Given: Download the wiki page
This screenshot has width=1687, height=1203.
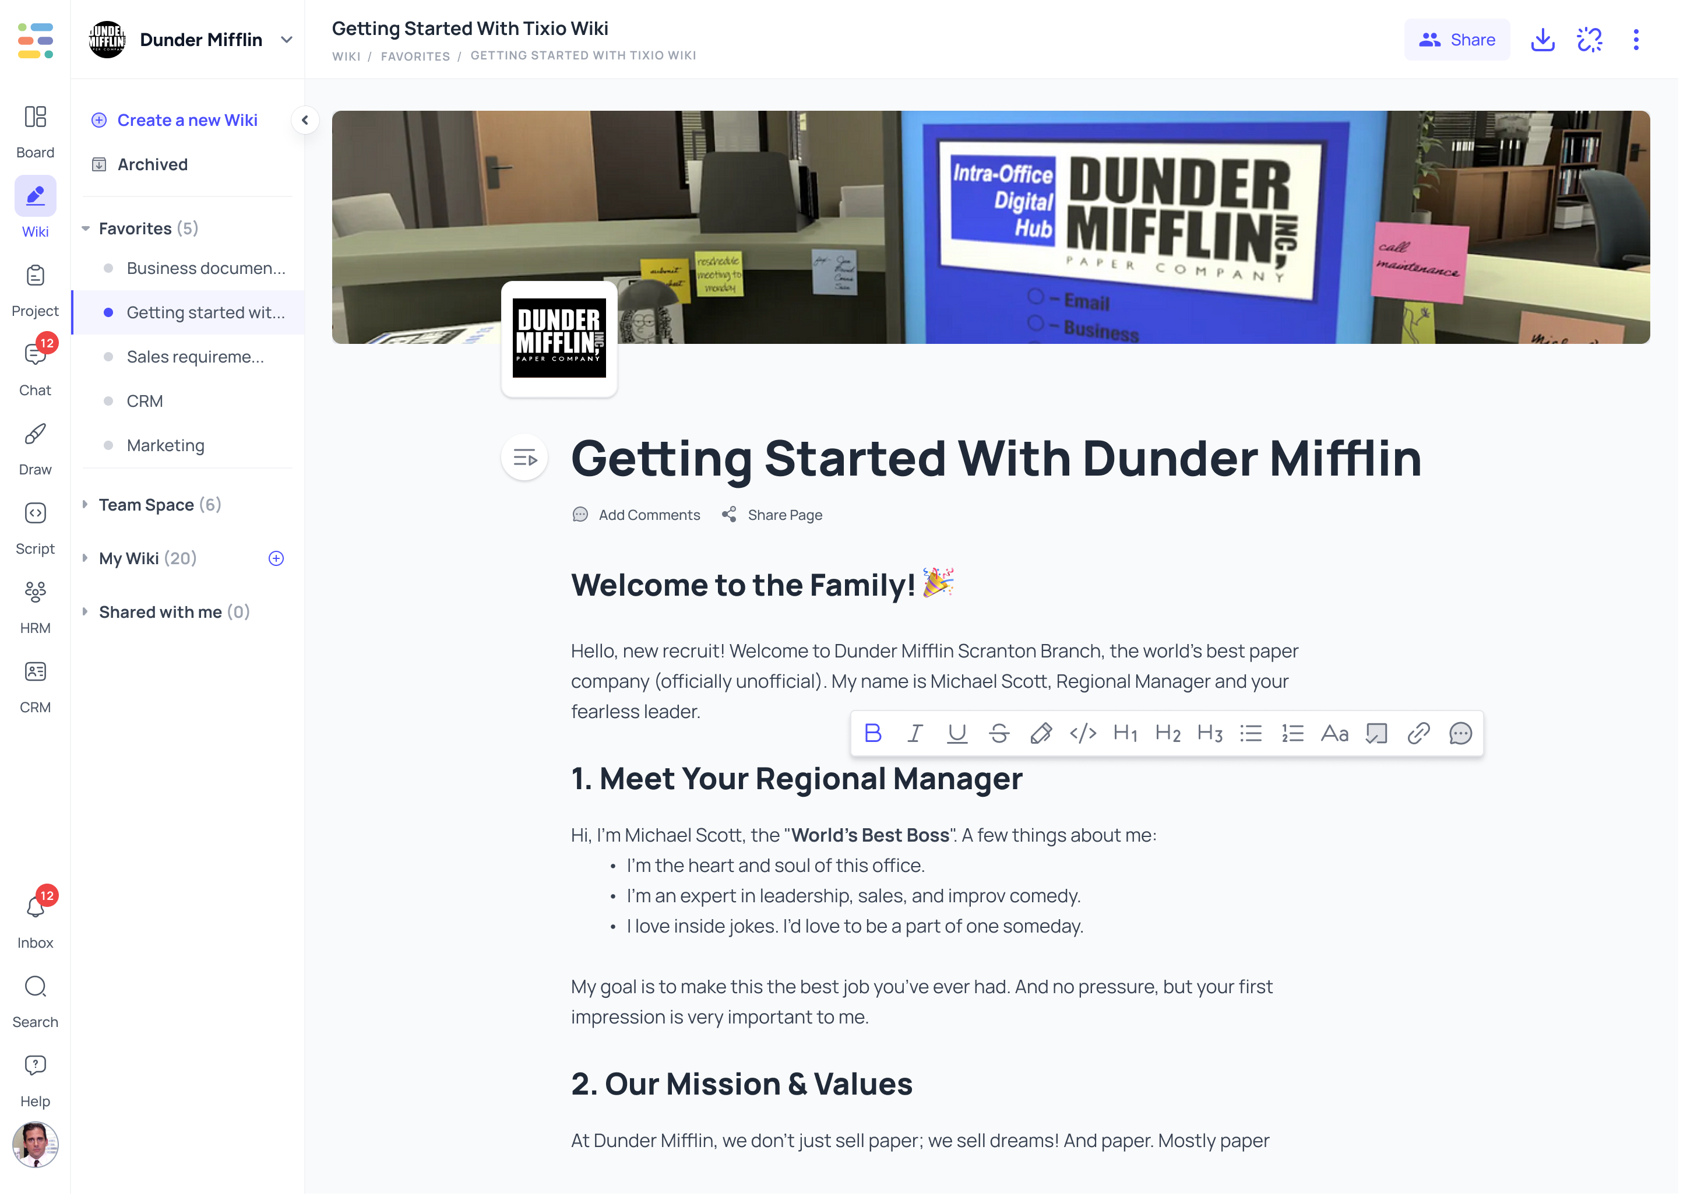Looking at the screenshot, I should [x=1542, y=39].
